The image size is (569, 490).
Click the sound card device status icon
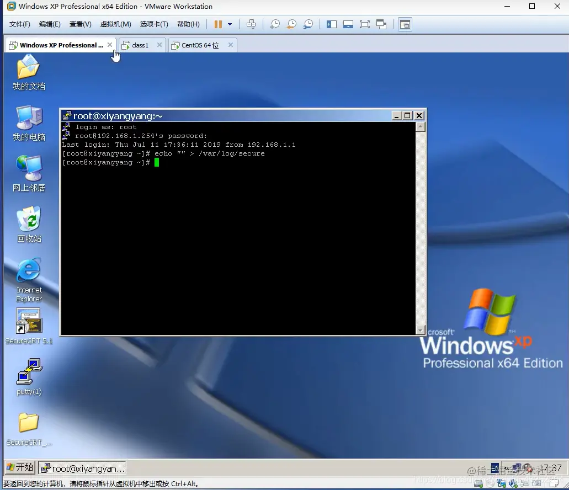513,483
